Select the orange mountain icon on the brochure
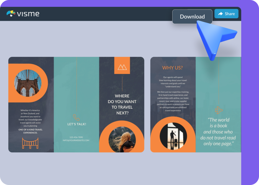Screen dimensions: 259x185 pos(122,67)
